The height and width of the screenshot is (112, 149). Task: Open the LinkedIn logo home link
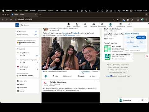pyautogui.click(x=17, y=25)
